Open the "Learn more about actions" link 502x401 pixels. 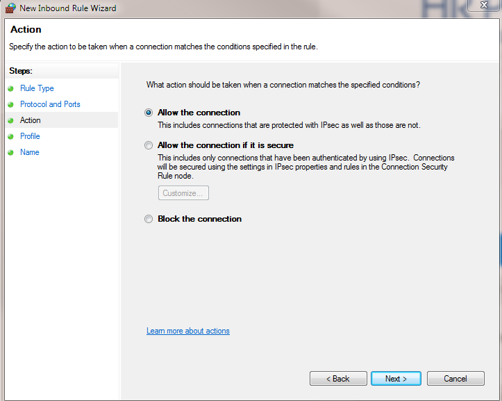click(188, 331)
